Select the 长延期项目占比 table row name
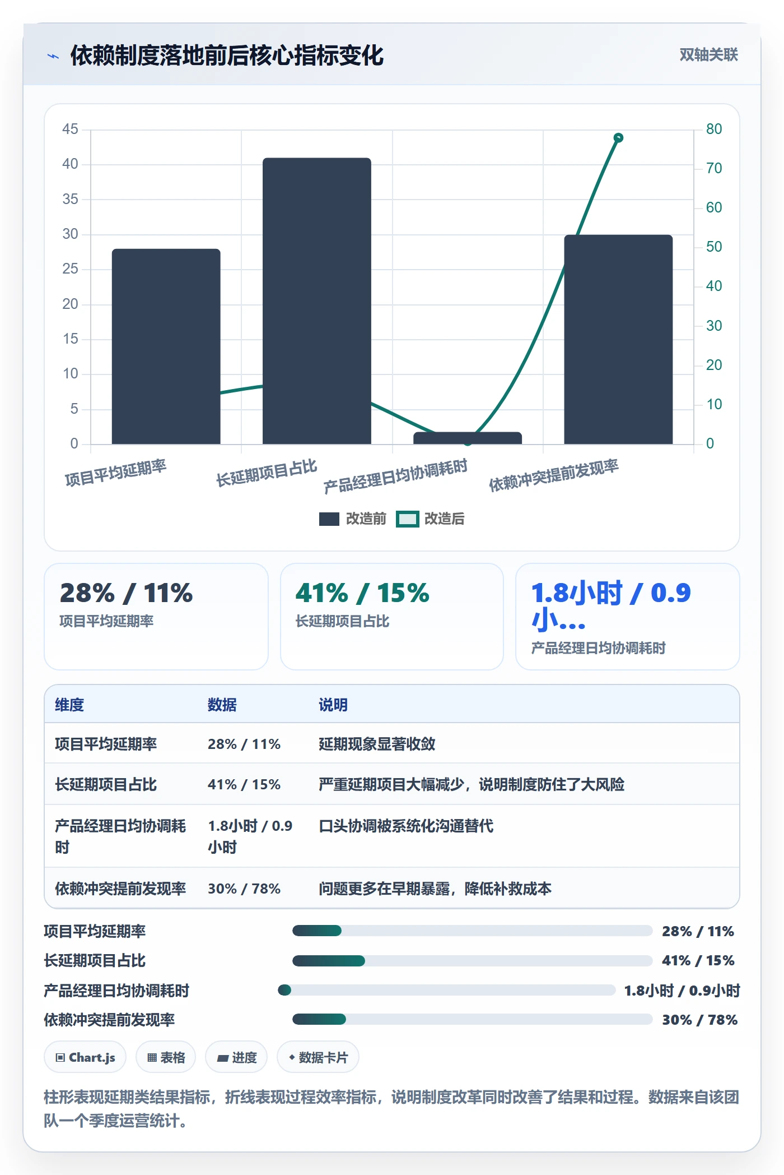The image size is (784, 1175). coord(106,784)
